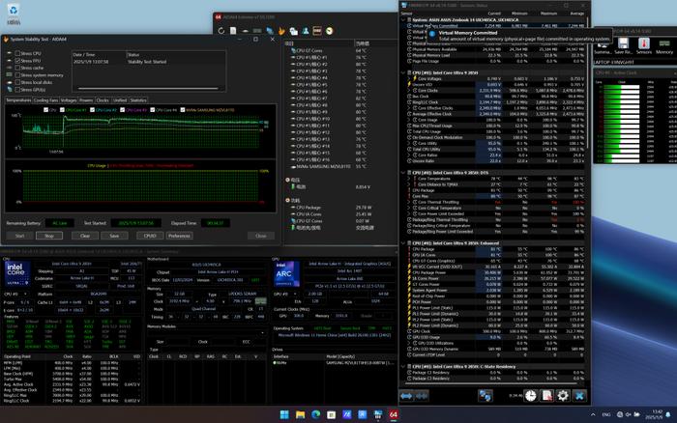Expand the Core Clocks sensor row
This screenshot has width=677, height=423.
(409, 91)
